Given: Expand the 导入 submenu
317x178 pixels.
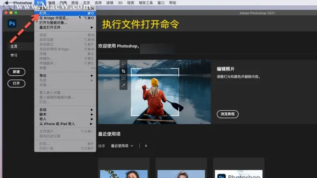Looking at the screenshot, I should click(x=65, y=119).
